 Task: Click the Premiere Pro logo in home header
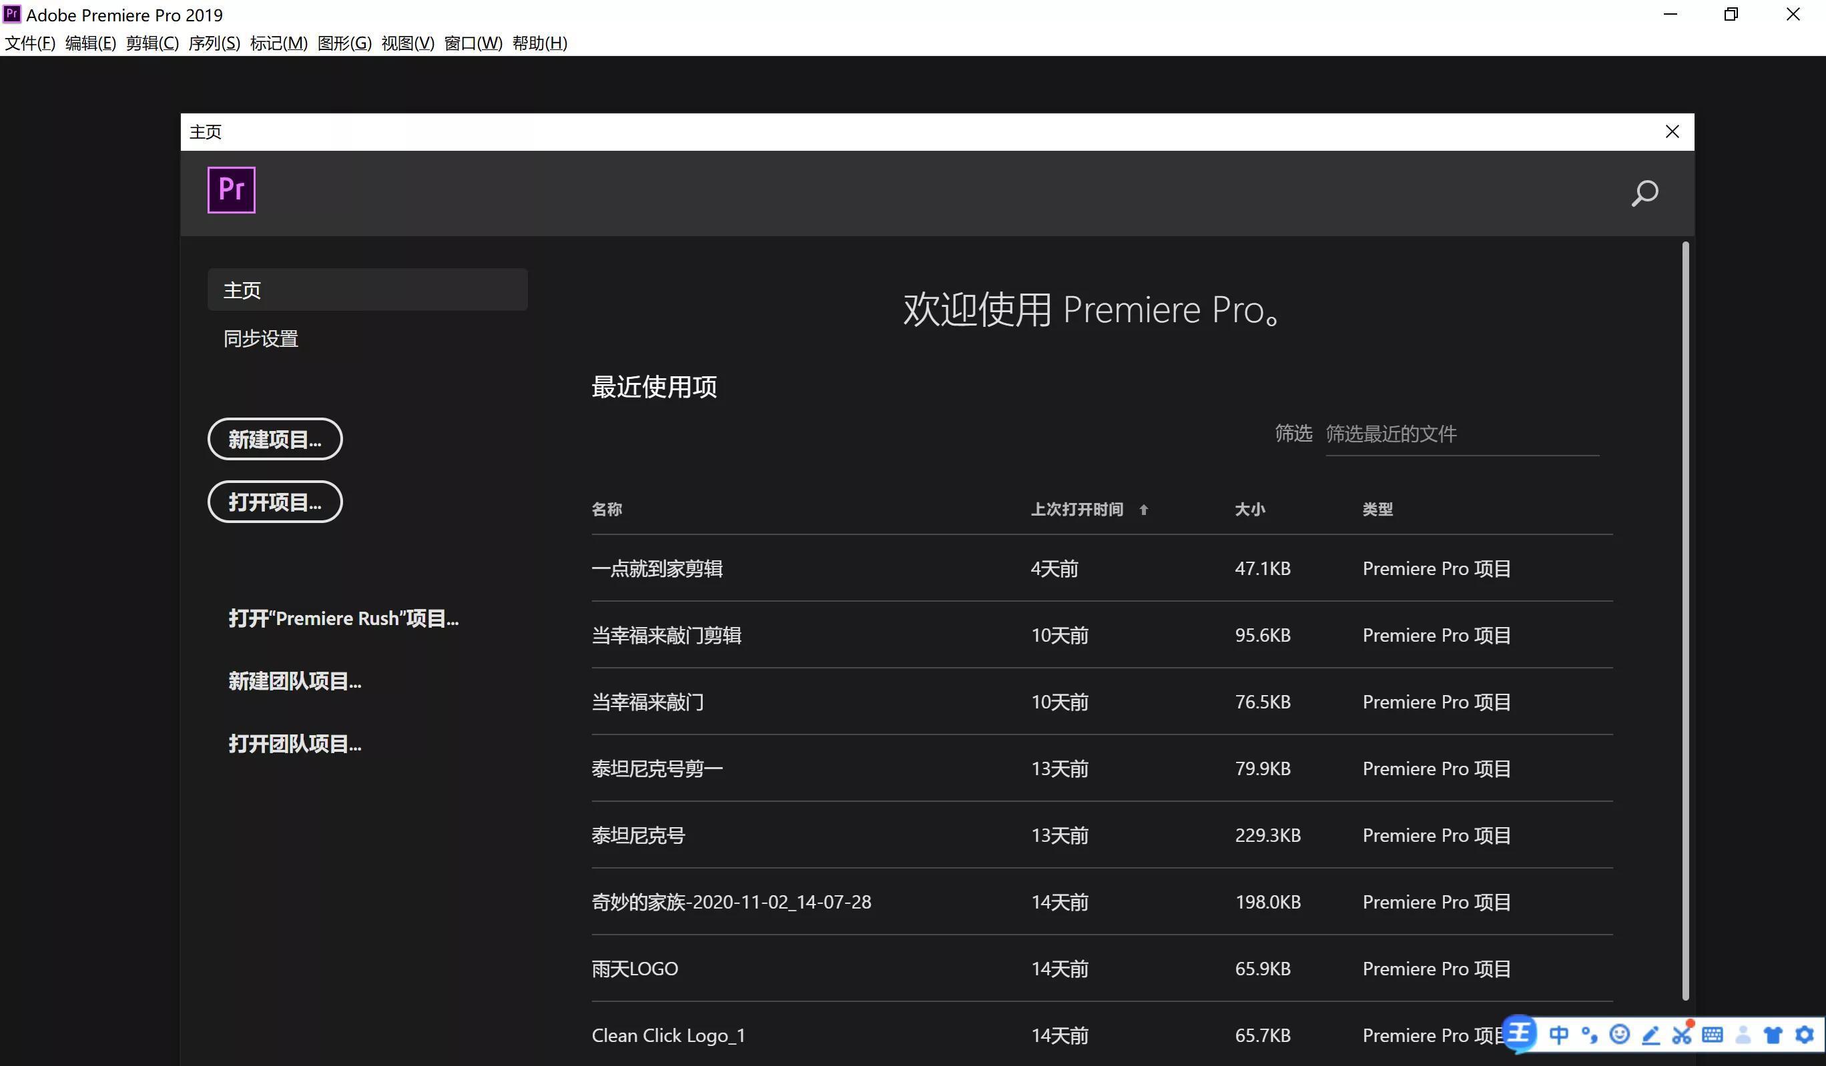[x=231, y=189]
